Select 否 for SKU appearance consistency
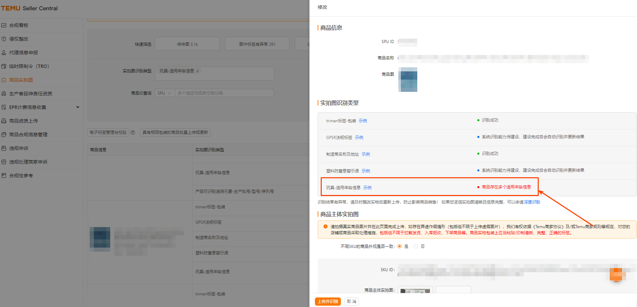 point(416,246)
